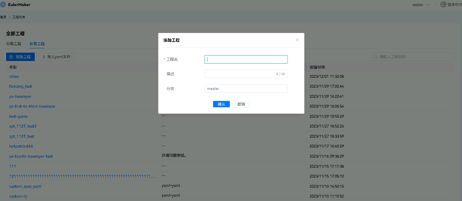462x201 pixels.
Task: Focus the 工程名 input field
Action: click(x=246, y=59)
